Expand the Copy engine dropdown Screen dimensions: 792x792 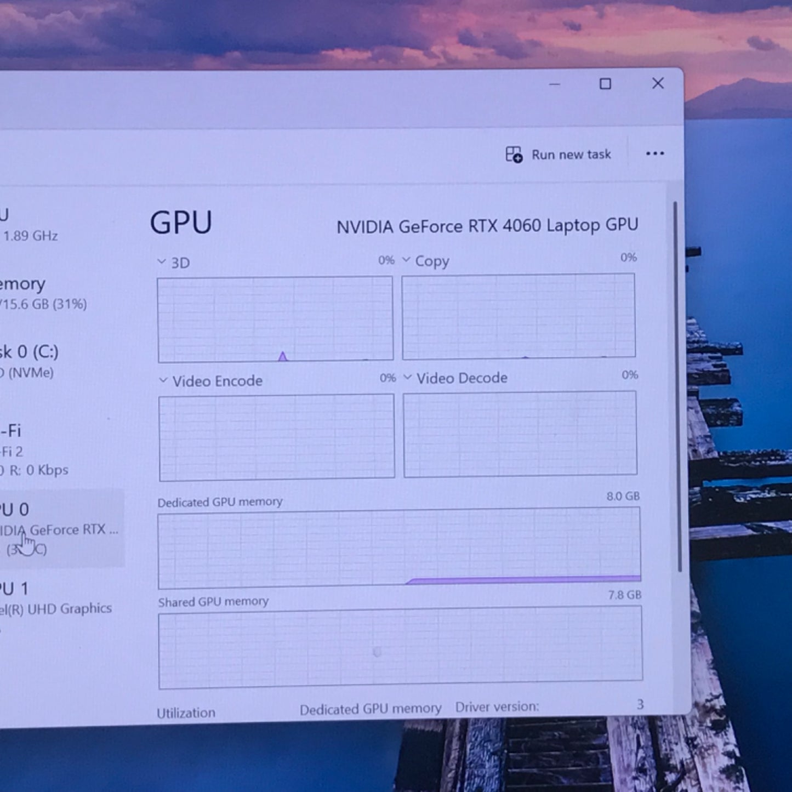pos(406,260)
